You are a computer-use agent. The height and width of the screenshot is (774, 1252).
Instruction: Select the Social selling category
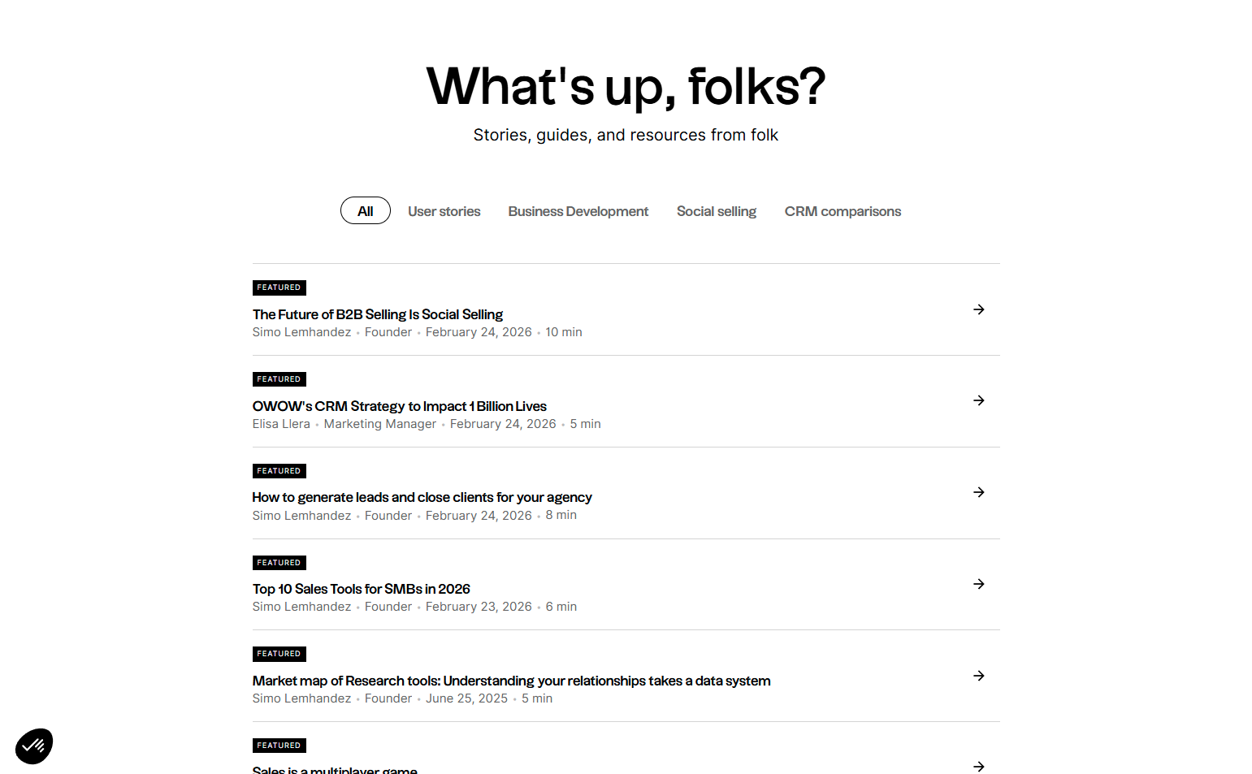(716, 211)
